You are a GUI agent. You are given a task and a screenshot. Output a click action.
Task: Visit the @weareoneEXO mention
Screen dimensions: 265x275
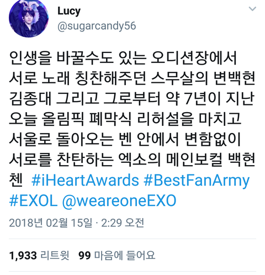click(119, 201)
